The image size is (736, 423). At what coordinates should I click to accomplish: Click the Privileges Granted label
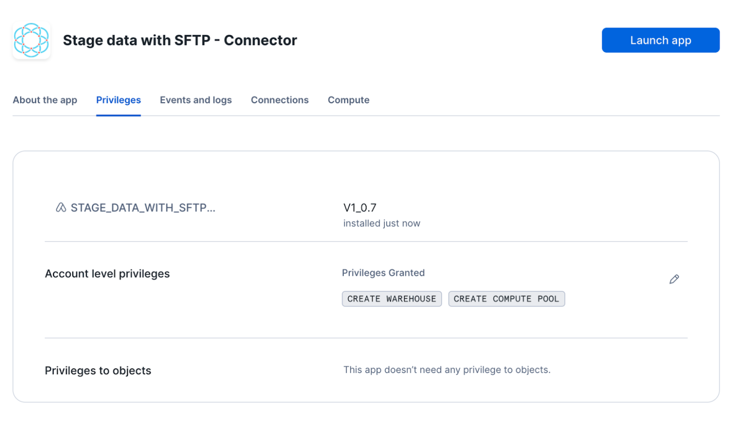pyautogui.click(x=383, y=273)
